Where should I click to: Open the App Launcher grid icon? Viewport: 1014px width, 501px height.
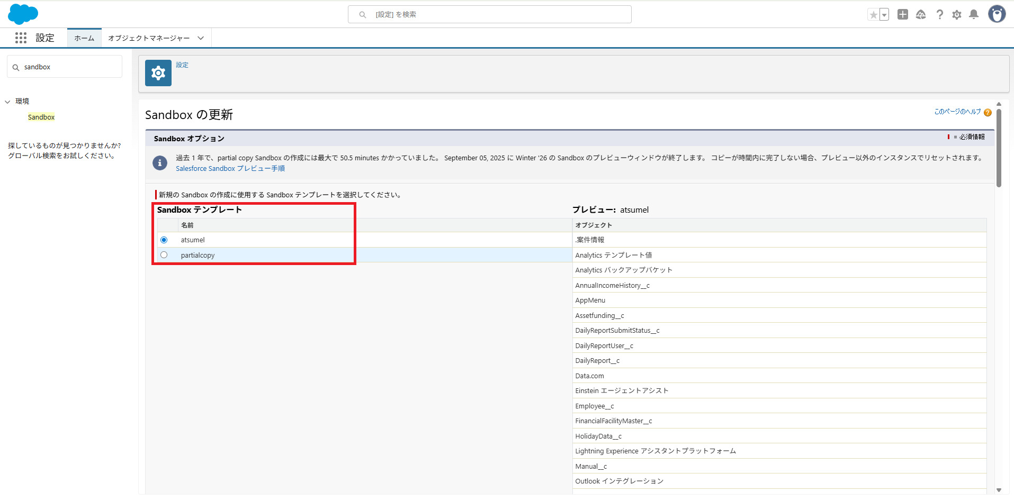pyautogui.click(x=21, y=38)
